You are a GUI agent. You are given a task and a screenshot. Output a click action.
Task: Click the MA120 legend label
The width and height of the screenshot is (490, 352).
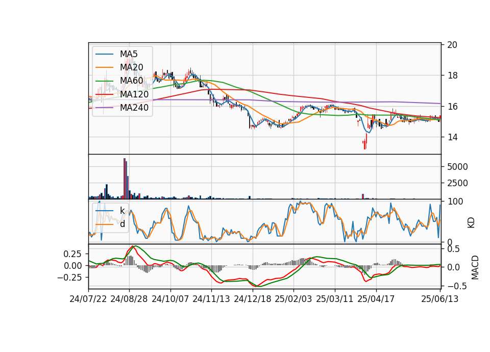[134, 94]
